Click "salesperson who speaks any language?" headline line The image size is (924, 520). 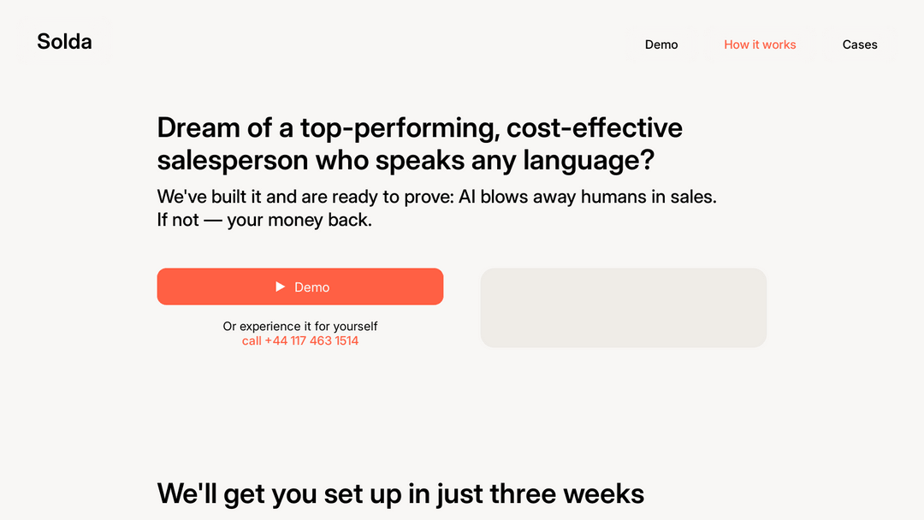point(406,160)
